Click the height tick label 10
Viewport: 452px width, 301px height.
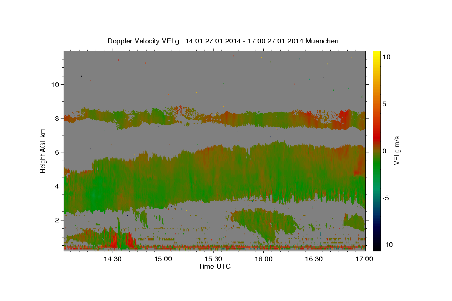pyautogui.click(x=55, y=84)
